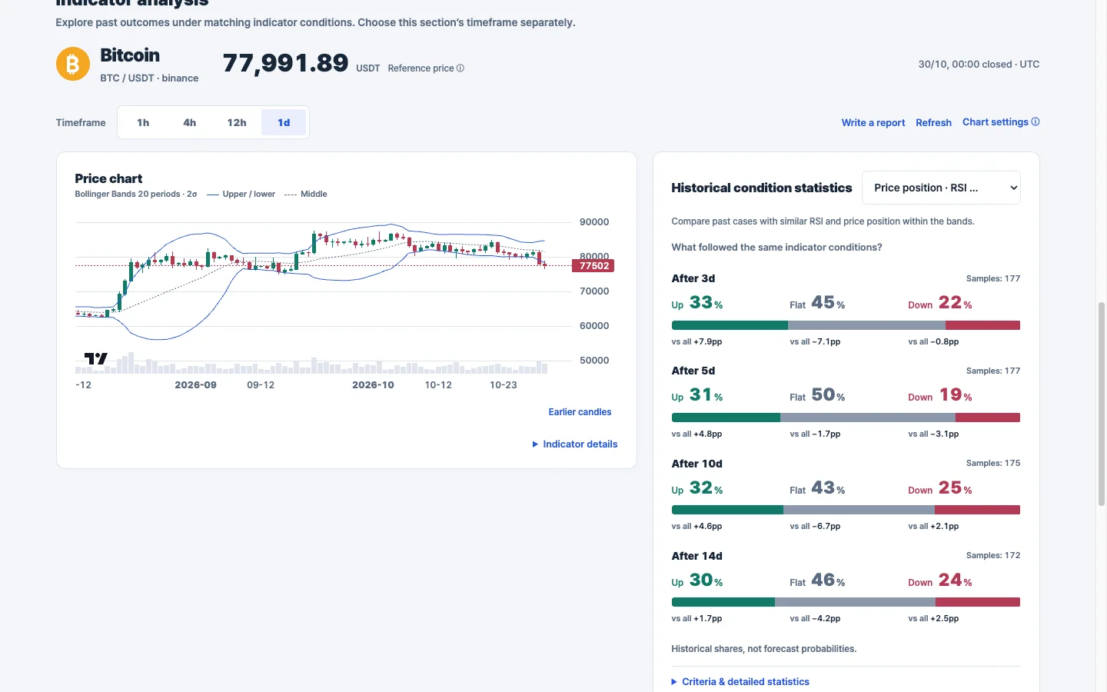Viewport: 1107px width, 692px height.
Task: Click the 2026-10 date label on chart axis
Action: [x=373, y=385]
